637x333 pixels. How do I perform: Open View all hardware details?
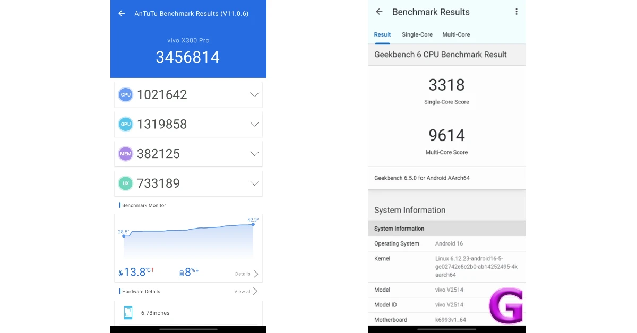246,291
